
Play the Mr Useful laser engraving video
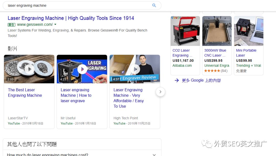tap(82, 69)
